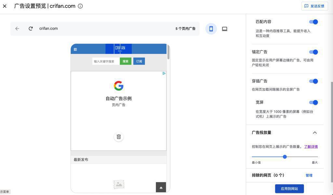The width and height of the screenshot is (333, 195).
Task: Click the info icon beside crifan.com title
Action: [x=80, y=6]
